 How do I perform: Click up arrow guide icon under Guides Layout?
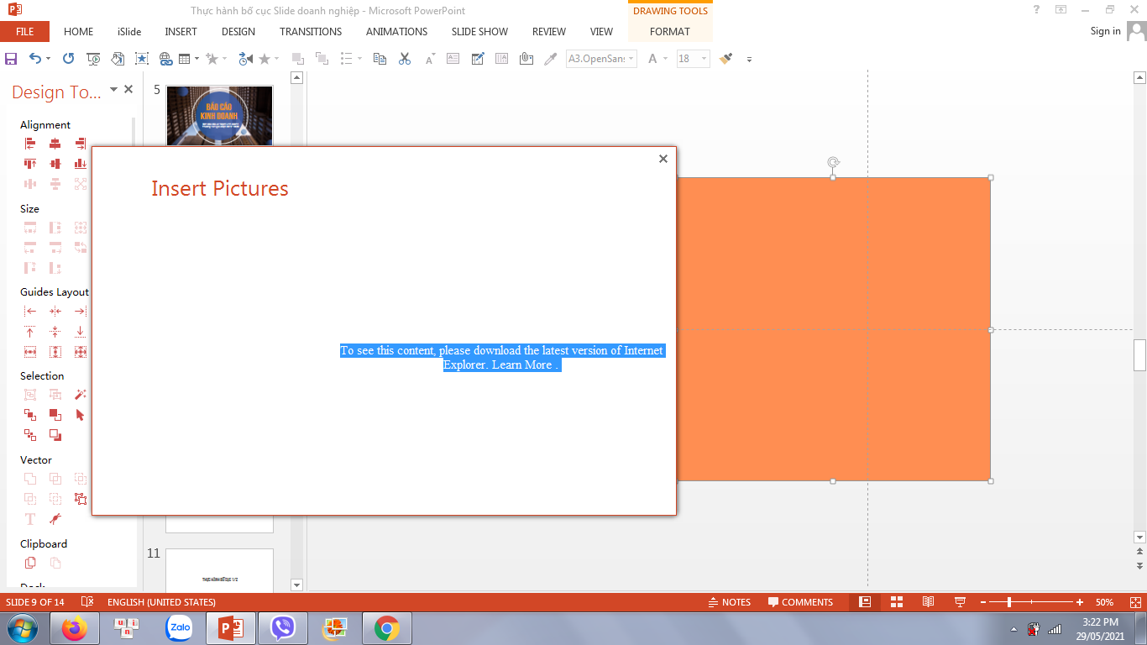pyautogui.click(x=30, y=332)
